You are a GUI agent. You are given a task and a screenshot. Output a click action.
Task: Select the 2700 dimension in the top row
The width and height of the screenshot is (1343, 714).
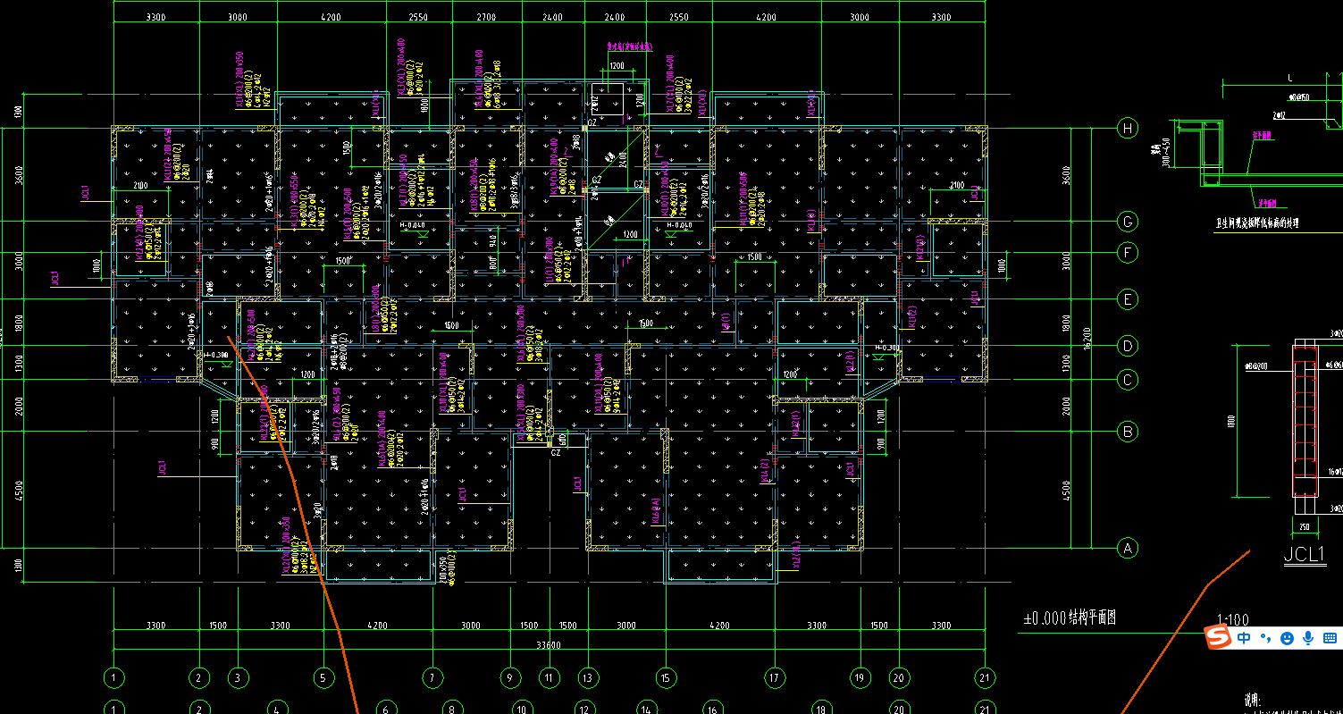(486, 18)
